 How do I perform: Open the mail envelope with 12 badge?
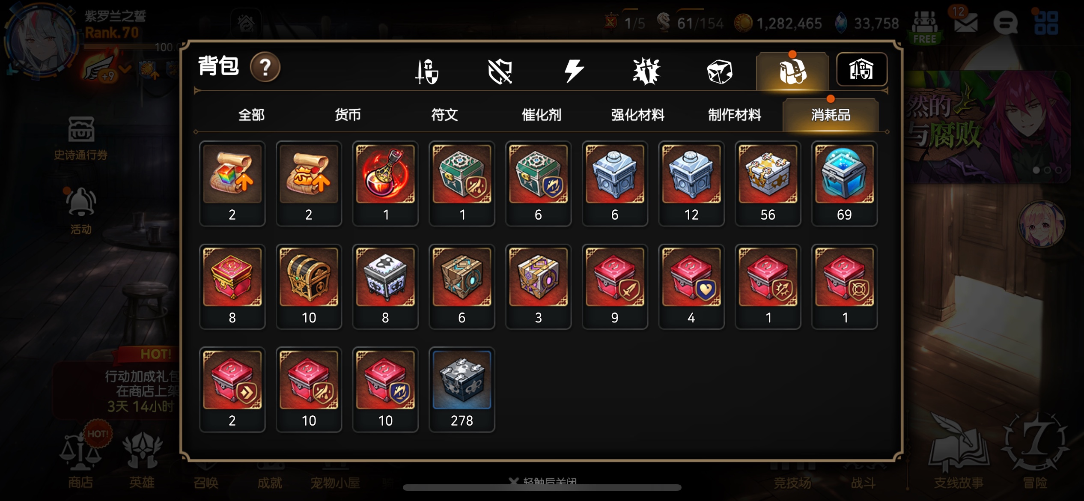coord(965,21)
